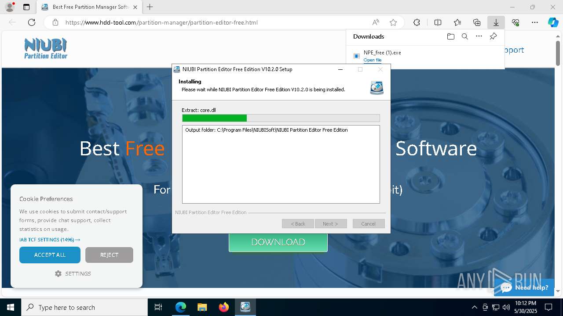563x316 pixels.
Task: Open Edge Settings and more menu
Action: point(535,22)
